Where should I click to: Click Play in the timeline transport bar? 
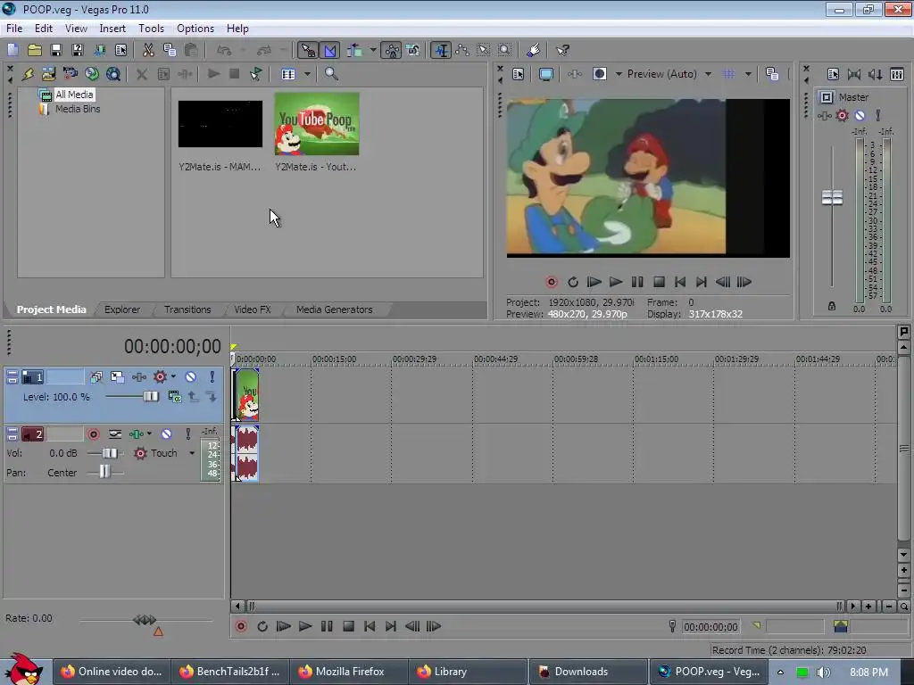[305, 626]
